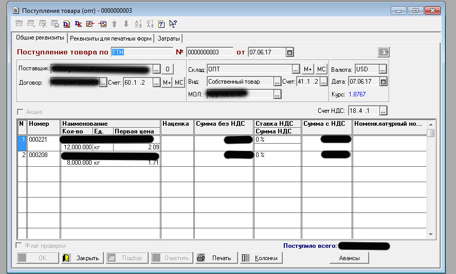Open the calendar next to document date
This screenshot has width=456, height=274.
[x=289, y=52]
